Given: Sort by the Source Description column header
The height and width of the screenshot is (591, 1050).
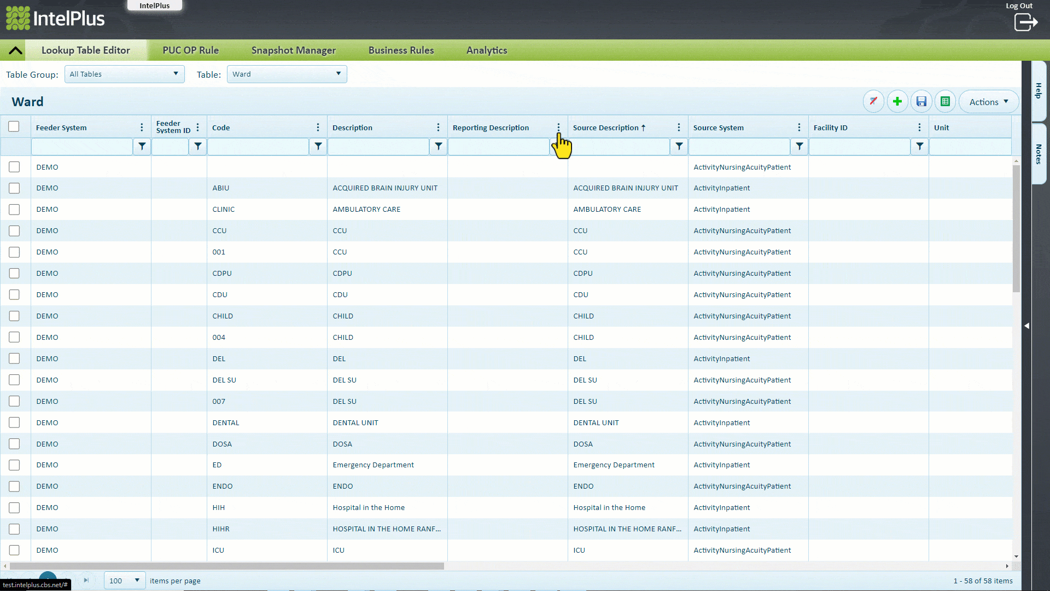Looking at the screenshot, I should tap(605, 128).
